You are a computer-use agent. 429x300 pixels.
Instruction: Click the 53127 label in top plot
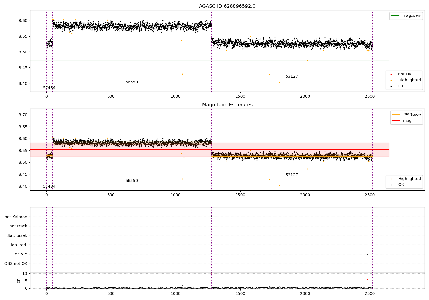[x=292, y=77]
